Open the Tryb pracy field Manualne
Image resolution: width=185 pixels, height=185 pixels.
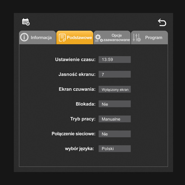[x=115, y=119]
